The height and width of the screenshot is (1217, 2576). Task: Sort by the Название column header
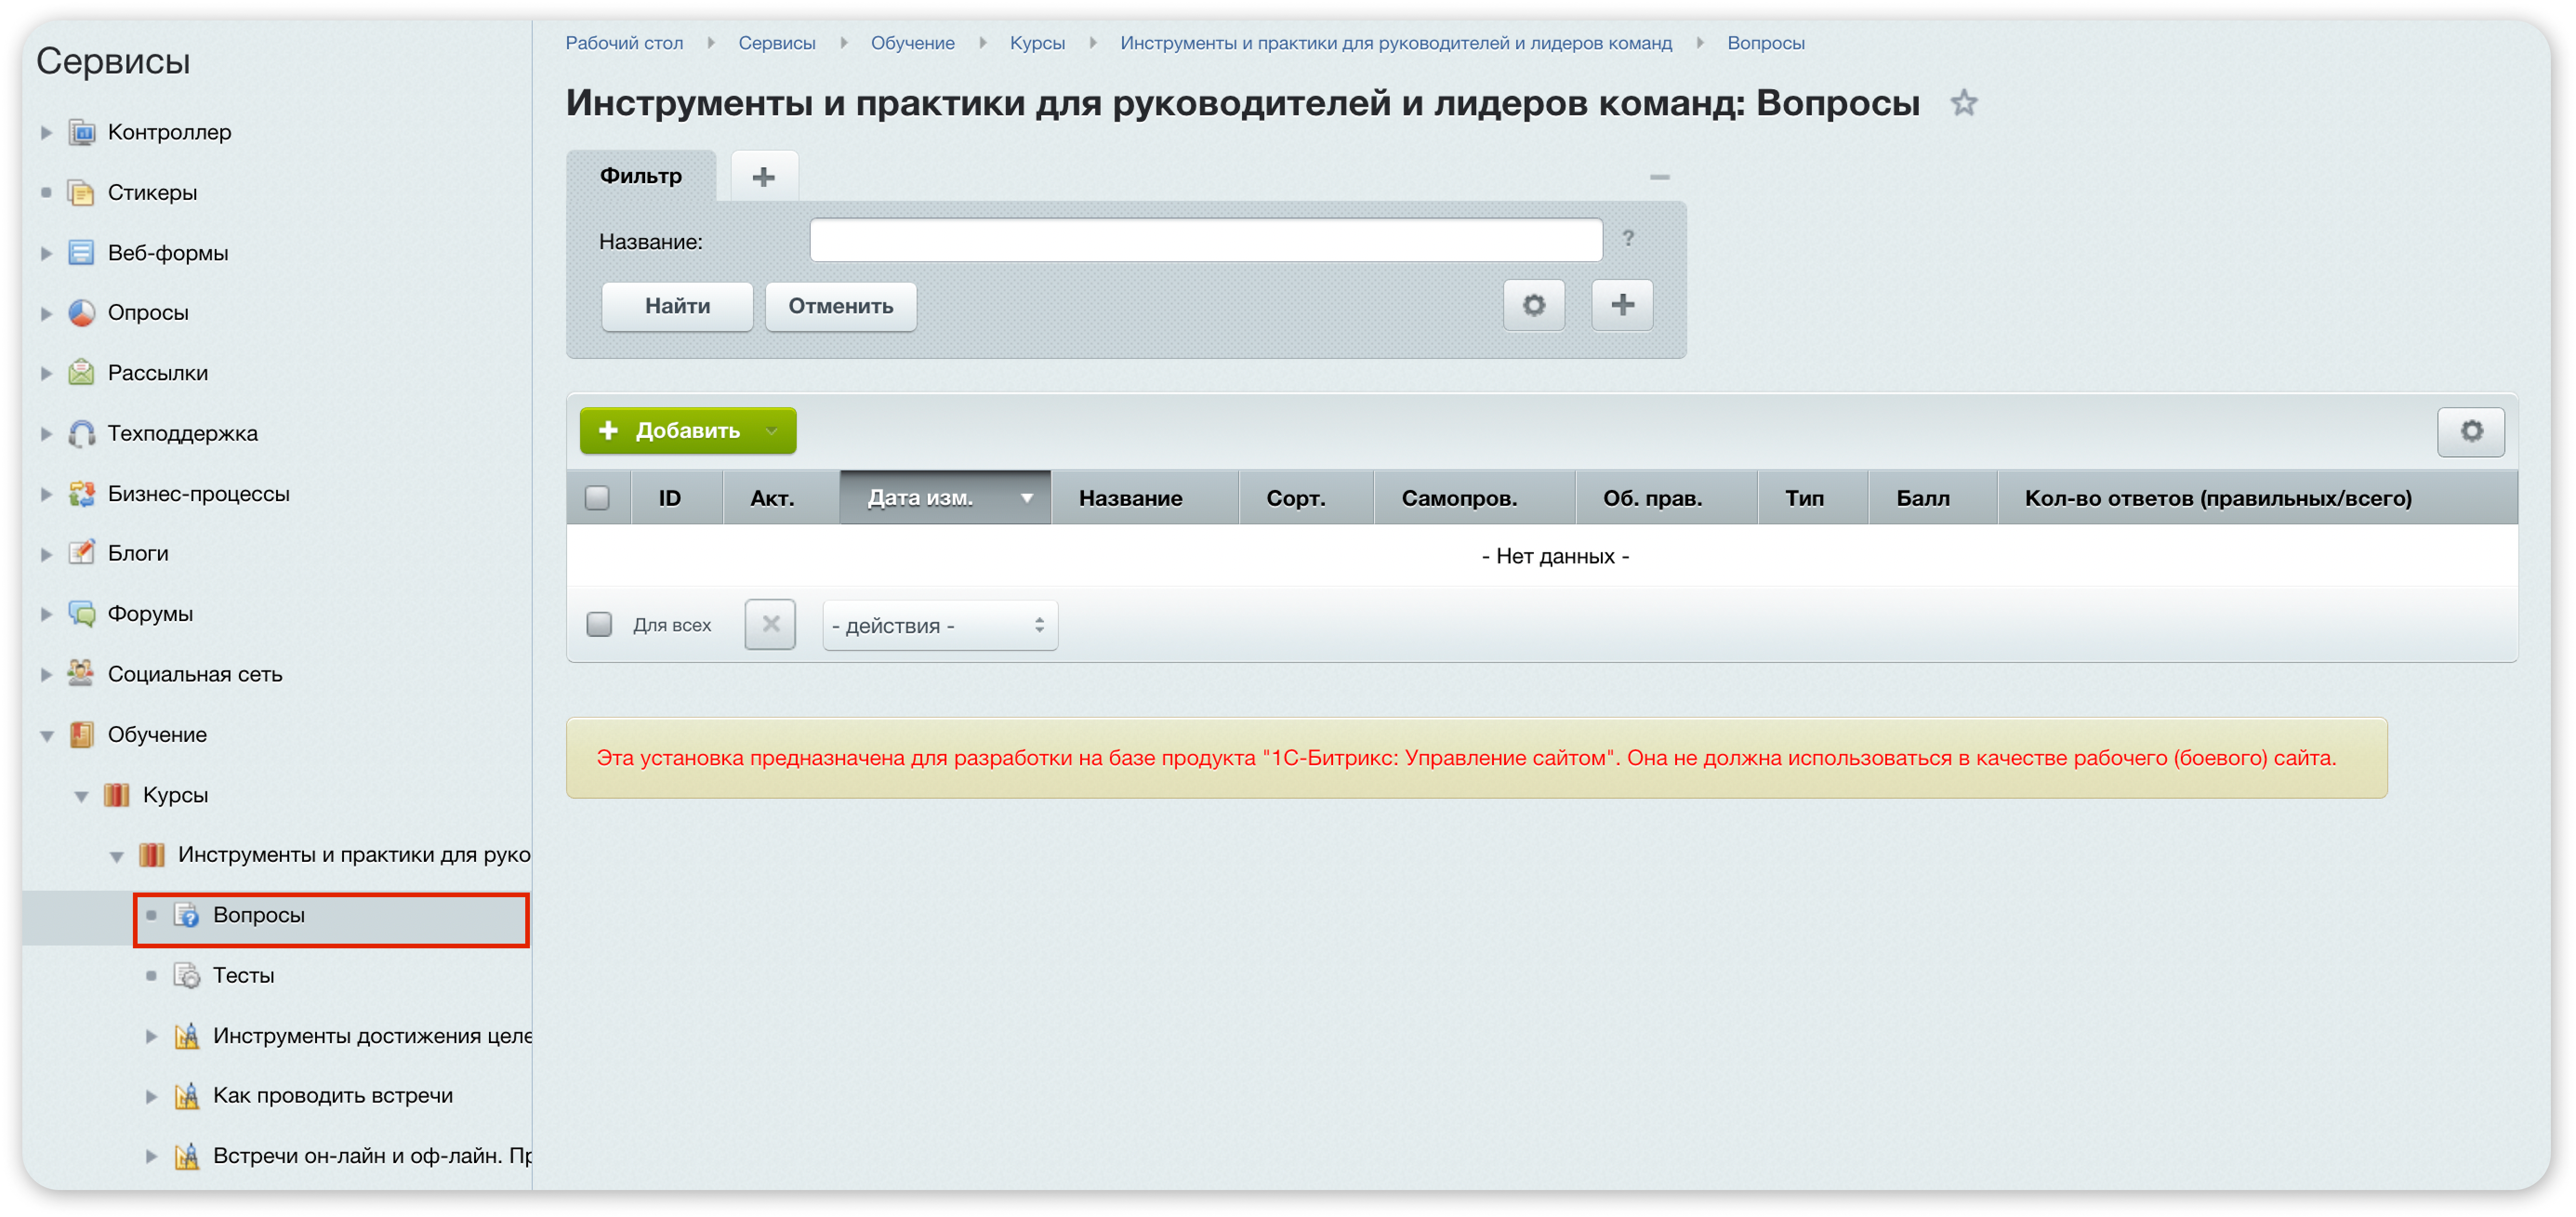(x=1145, y=498)
